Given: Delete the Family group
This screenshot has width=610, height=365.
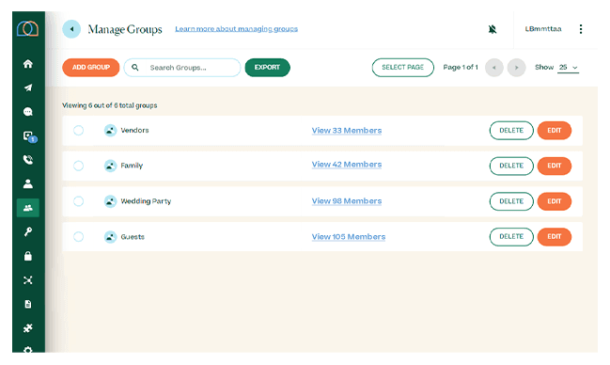Looking at the screenshot, I should pyautogui.click(x=511, y=166).
